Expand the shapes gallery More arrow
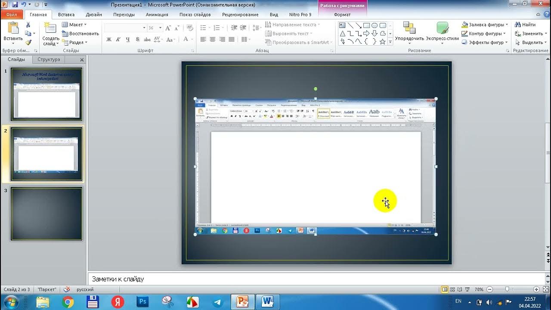The width and height of the screenshot is (551, 310). 390,42
